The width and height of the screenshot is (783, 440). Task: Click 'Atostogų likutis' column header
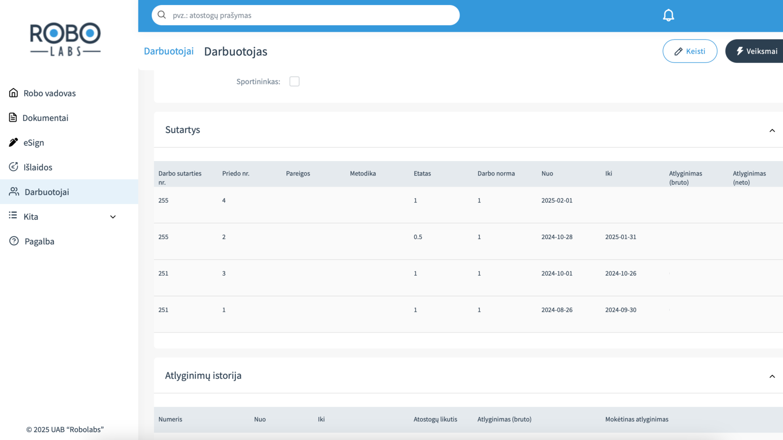click(436, 420)
